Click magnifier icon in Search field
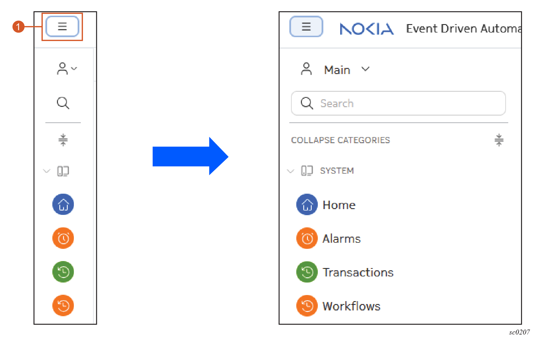Image resolution: width=535 pixels, height=338 pixels. 307,103
